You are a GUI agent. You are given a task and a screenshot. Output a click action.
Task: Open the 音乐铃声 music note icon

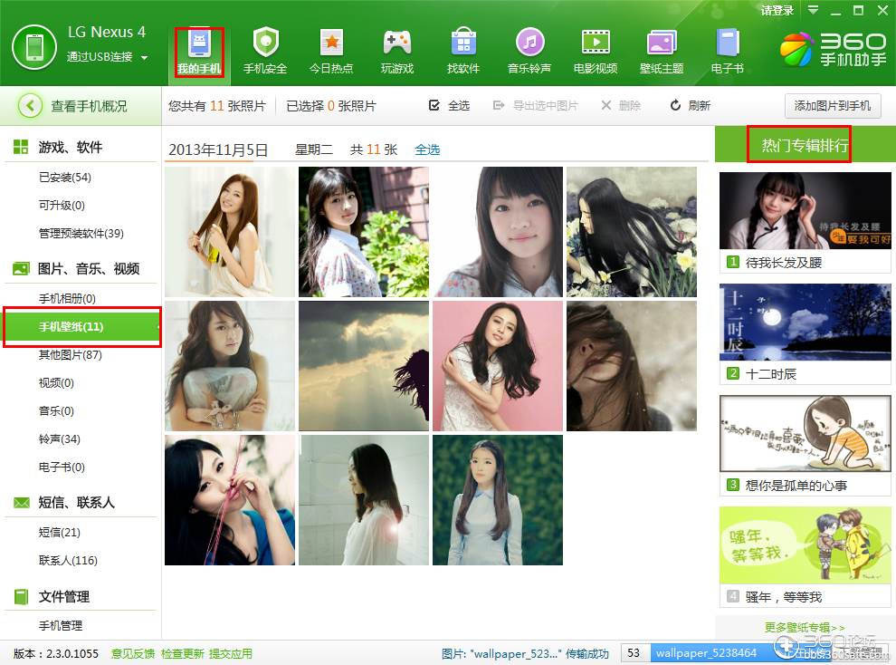click(529, 43)
